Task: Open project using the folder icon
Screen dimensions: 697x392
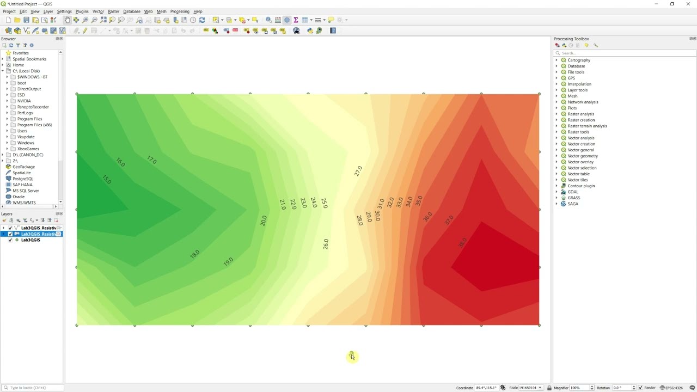Action: [x=17, y=20]
